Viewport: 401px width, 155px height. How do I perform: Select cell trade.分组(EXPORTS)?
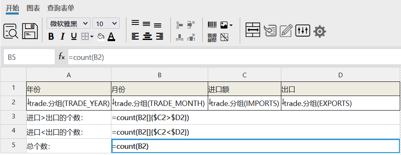(340, 103)
